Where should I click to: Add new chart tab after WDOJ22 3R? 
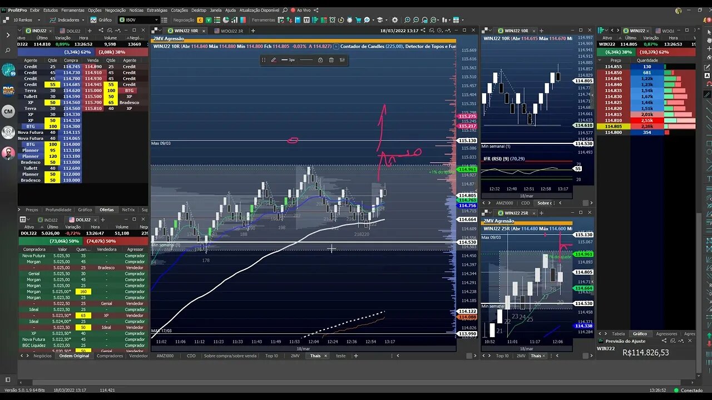(x=253, y=31)
